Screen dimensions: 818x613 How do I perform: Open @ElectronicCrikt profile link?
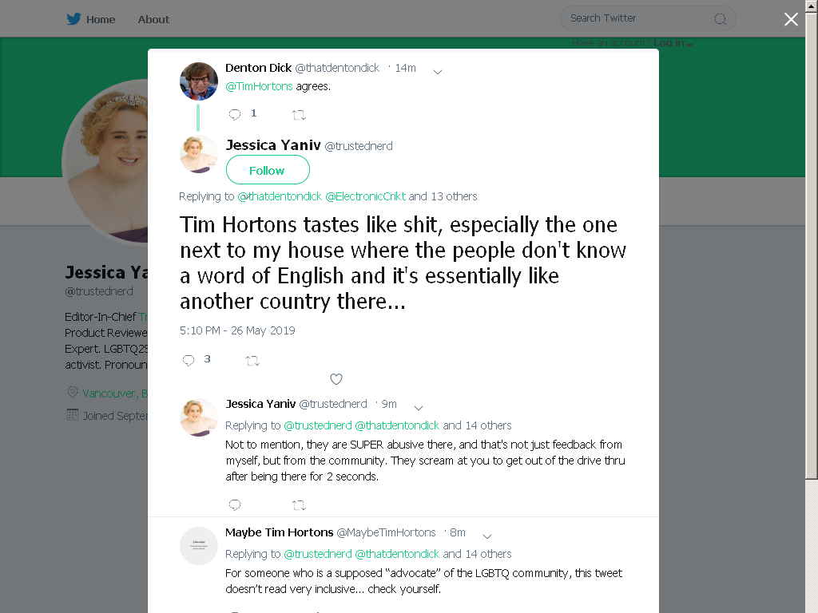coord(365,196)
